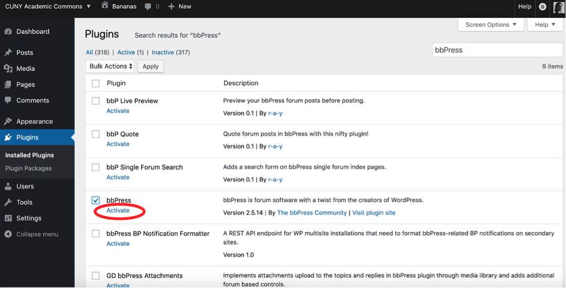This screenshot has width=566, height=288.
Task: Click the plugin search field containing bbPress
Action: [x=497, y=50]
